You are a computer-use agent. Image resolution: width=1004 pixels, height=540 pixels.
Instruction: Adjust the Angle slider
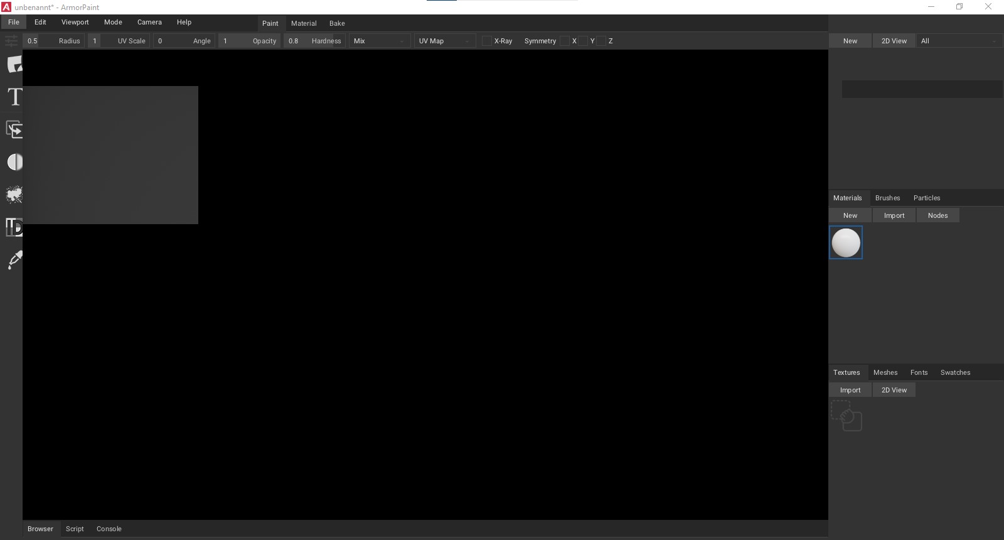[x=184, y=41]
